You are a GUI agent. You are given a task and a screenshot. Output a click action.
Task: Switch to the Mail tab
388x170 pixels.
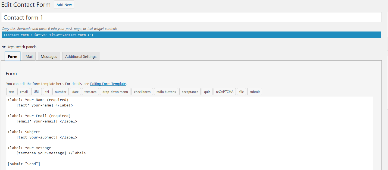pos(29,56)
